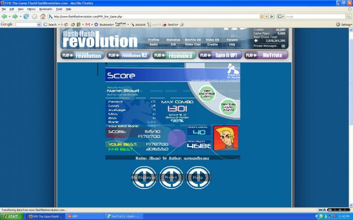This screenshot has height=220, width=353.
Task: Open the Forward history dropdown arrow
Action: pos(20,16)
